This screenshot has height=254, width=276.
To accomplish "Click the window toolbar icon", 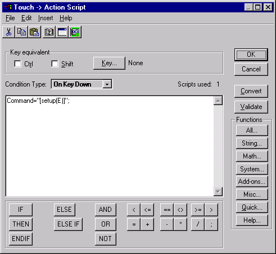I will click(x=62, y=32).
